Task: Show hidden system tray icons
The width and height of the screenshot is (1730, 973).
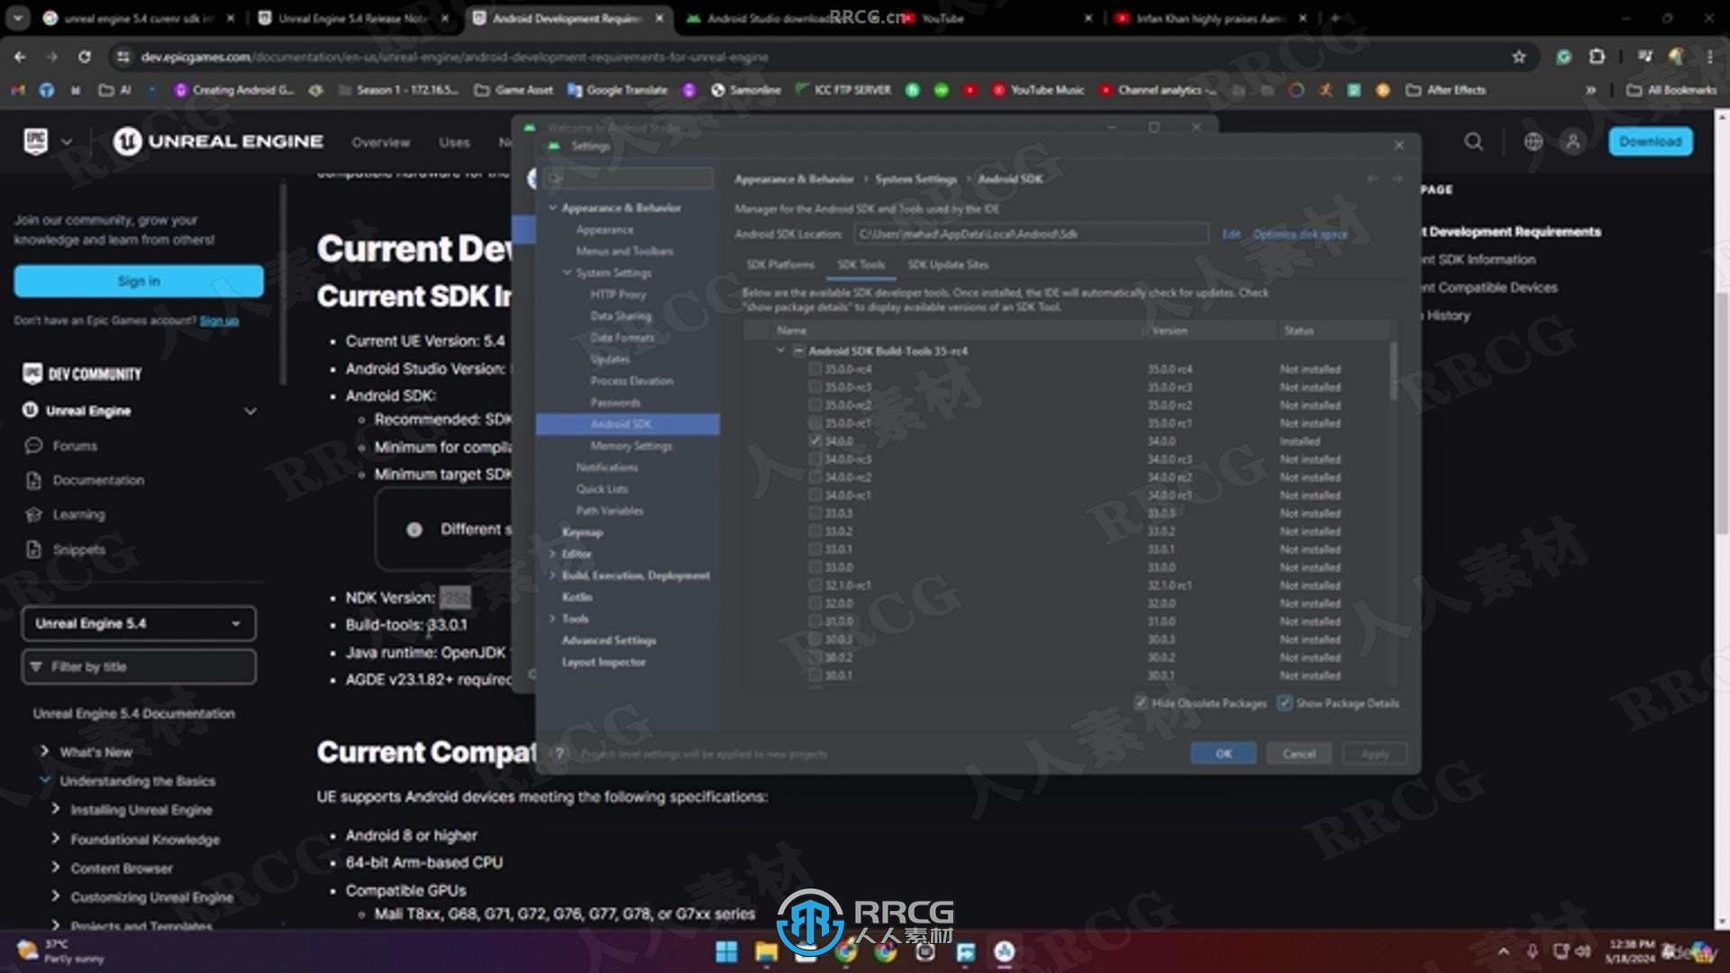Action: click(1503, 951)
